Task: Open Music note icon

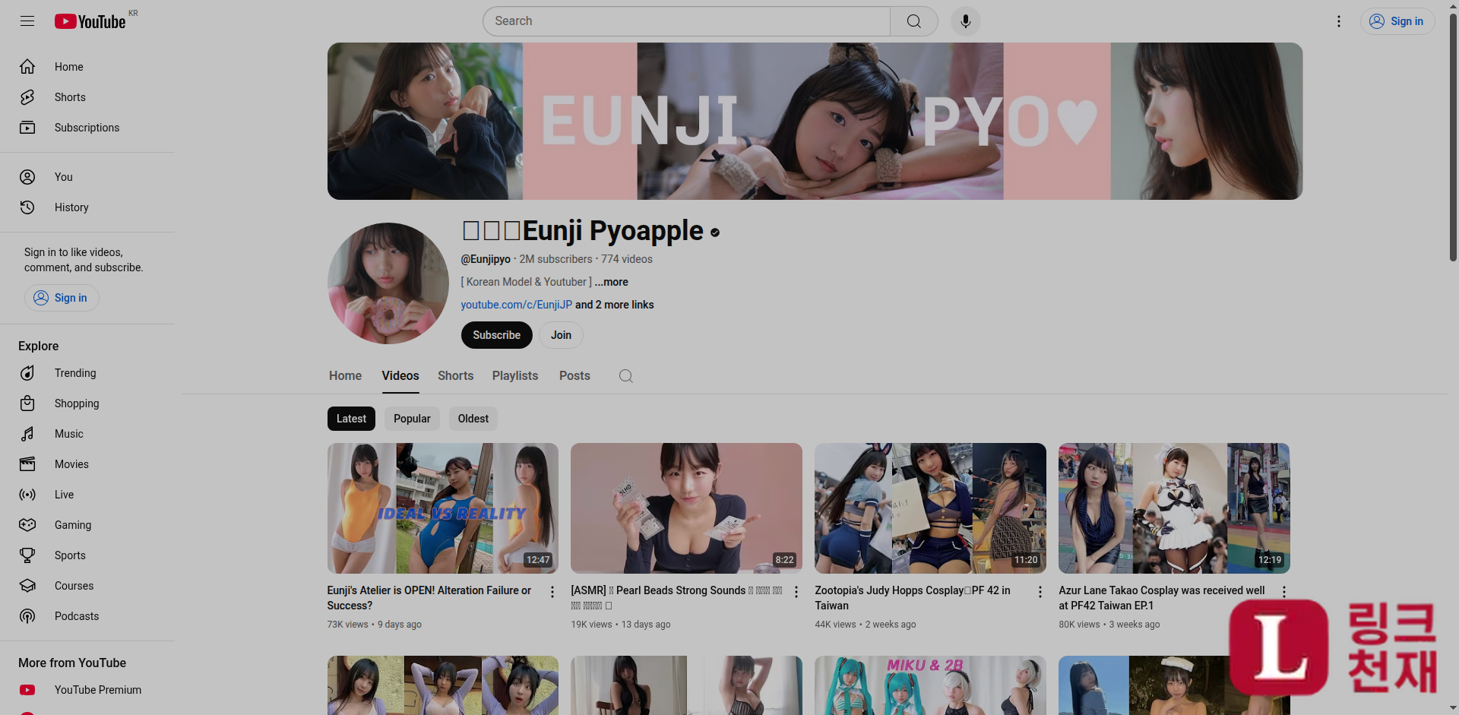Action: tap(27, 434)
